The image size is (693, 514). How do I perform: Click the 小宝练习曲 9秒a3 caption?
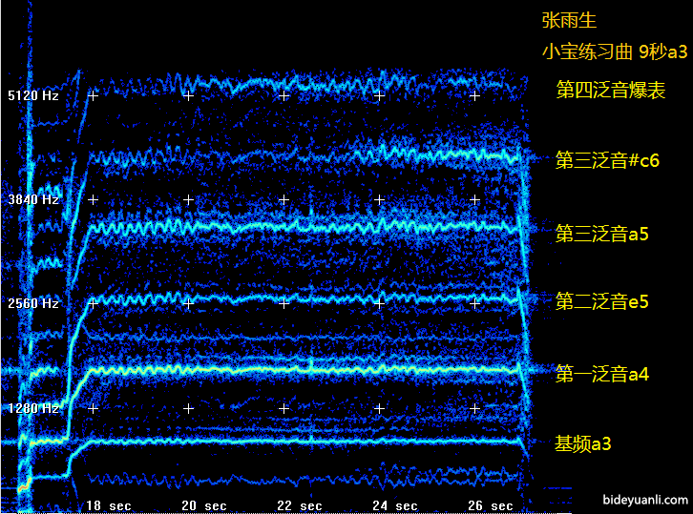(x=614, y=51)
